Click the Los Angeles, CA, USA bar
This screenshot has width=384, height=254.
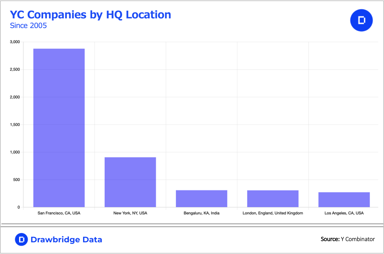coord(344,200)
